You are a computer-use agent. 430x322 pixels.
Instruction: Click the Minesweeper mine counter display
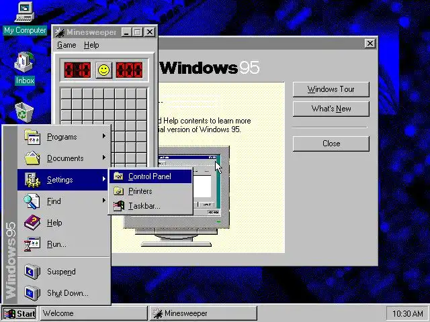coord(77,70)
